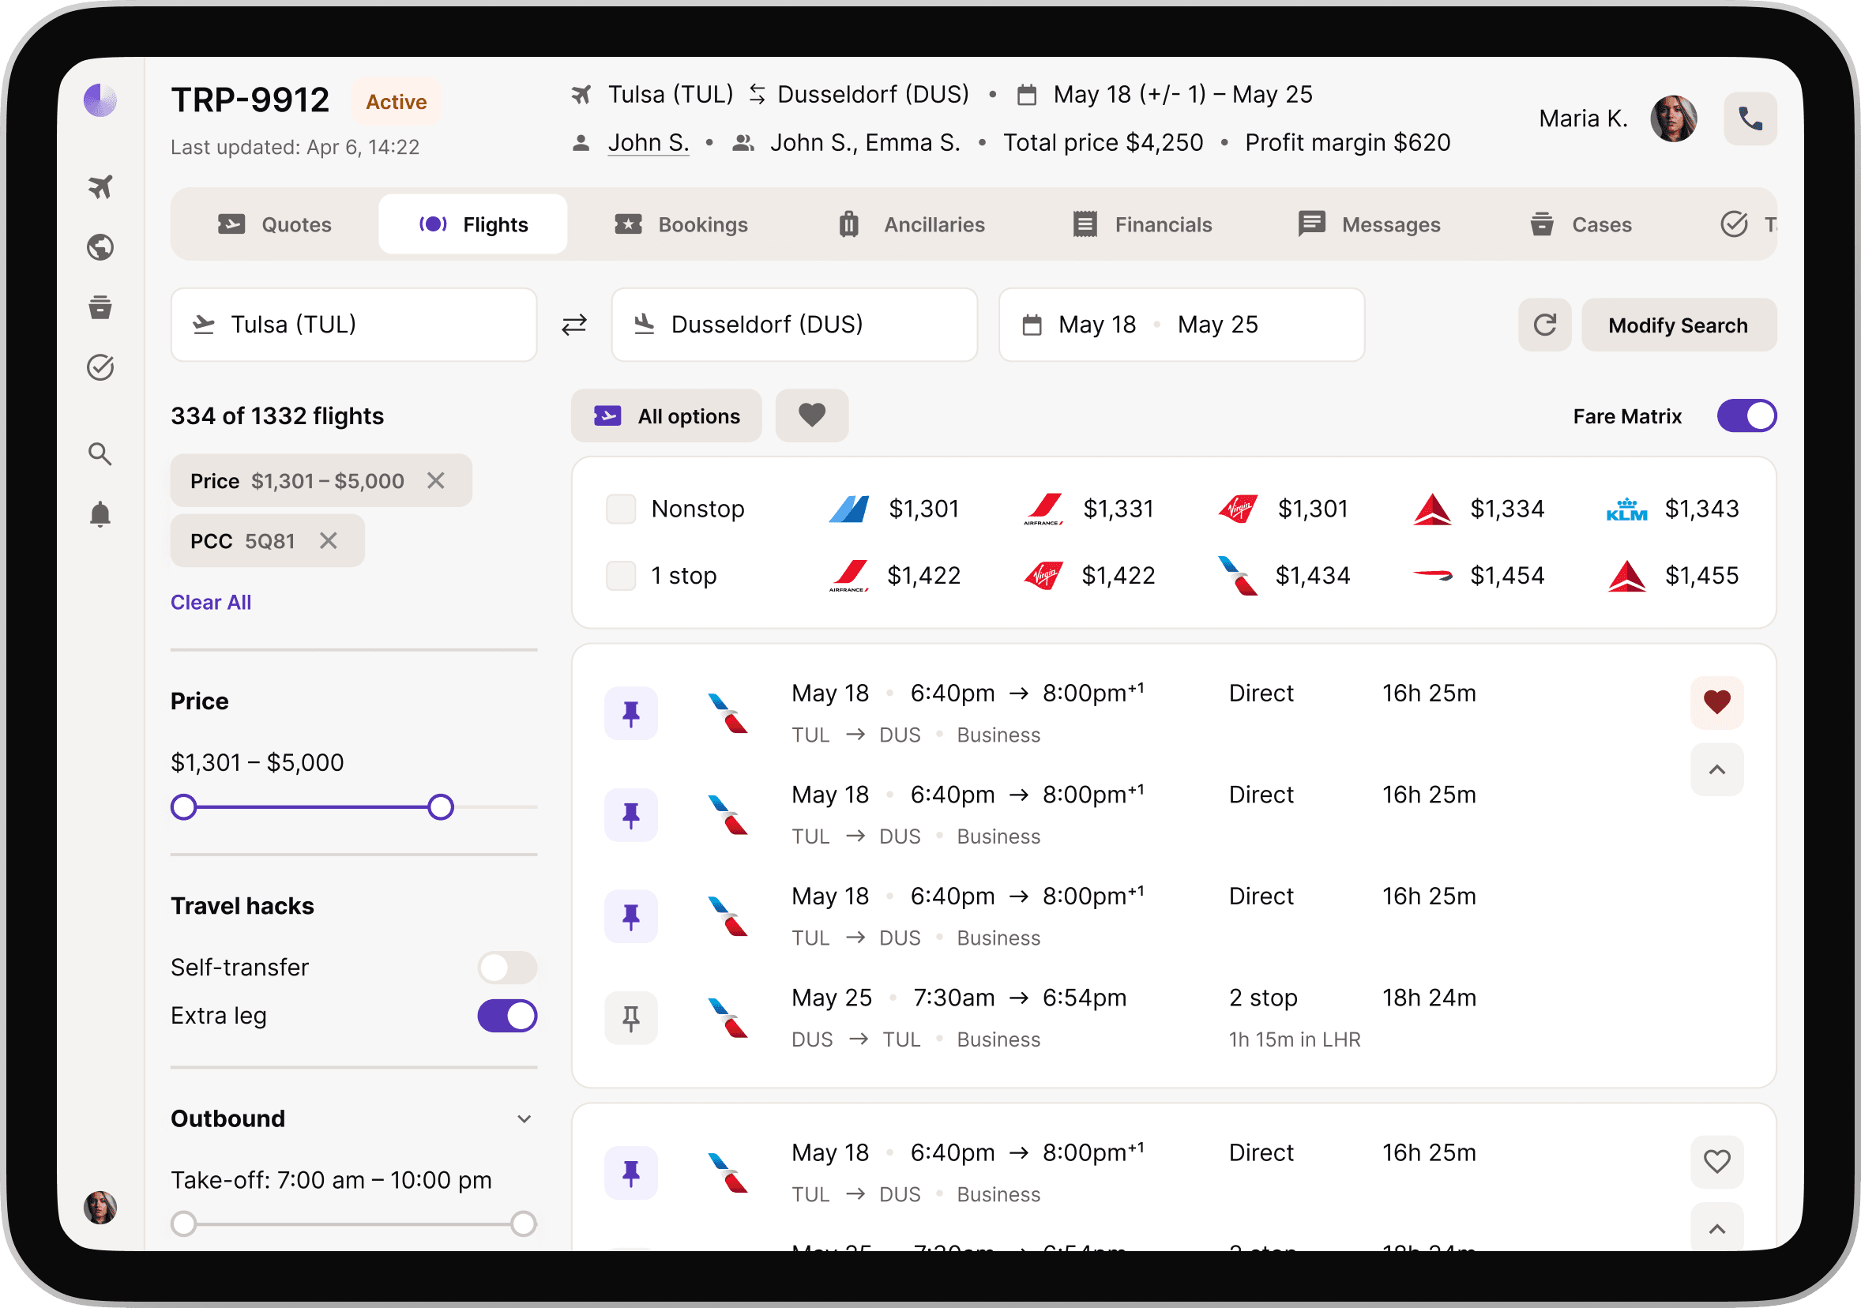Click the Price slider right handle
Image resolution: width=1861 pixels, height=1308 pixels.
coord(441,807)
